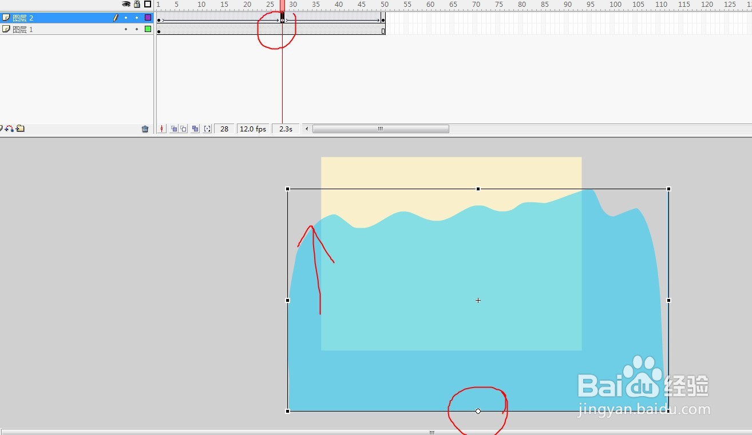The width and height of the screenshot is (752, 435).
Task: Click the padlock icon to lock all layers
Action: [x=137, y=4]
